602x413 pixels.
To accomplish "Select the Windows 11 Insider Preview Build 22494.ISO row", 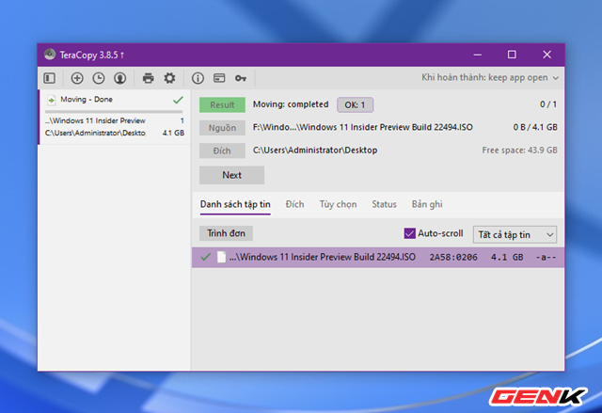I will tap(378, 257).
